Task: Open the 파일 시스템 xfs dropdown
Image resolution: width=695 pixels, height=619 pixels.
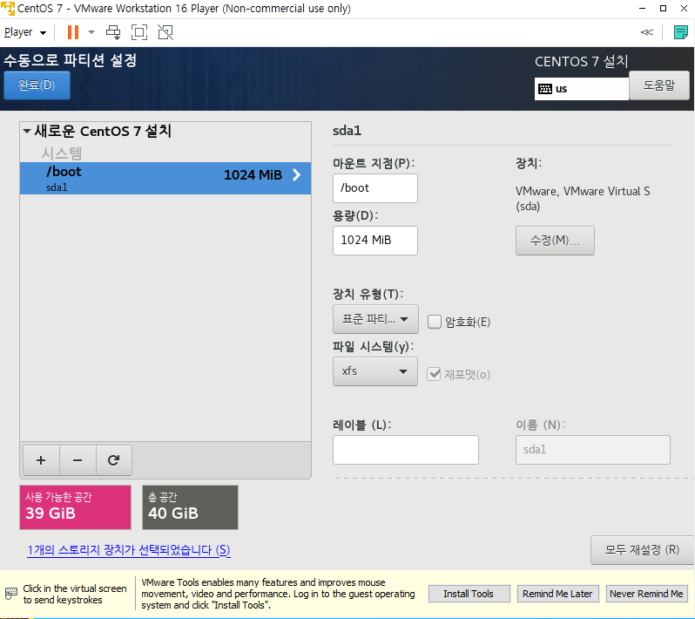Action: click(375, 371)
